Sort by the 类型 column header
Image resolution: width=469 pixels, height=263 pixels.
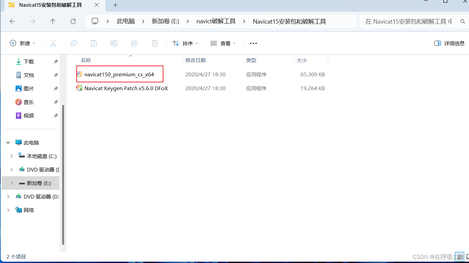tap(251, 60)
